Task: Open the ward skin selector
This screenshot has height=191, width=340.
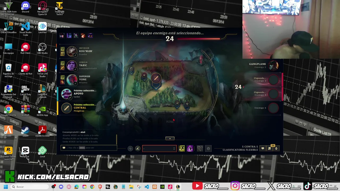Action: tap(200, 149)
